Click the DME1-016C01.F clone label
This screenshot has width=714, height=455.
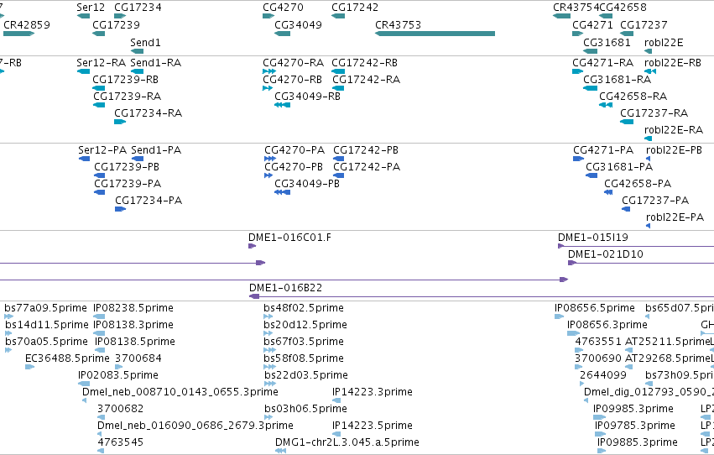[x=289, y=238]
